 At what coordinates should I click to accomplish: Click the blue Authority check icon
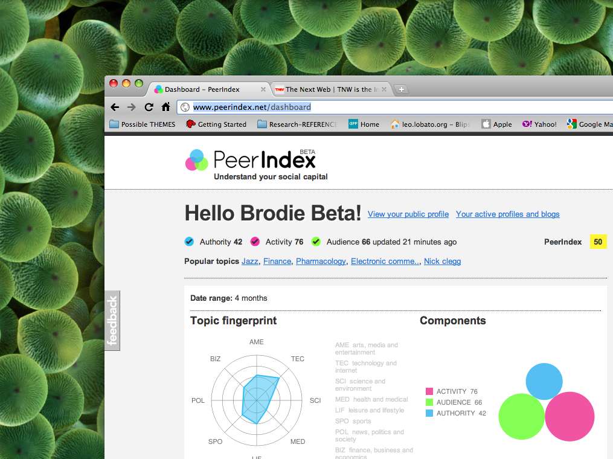click(189, 242)
